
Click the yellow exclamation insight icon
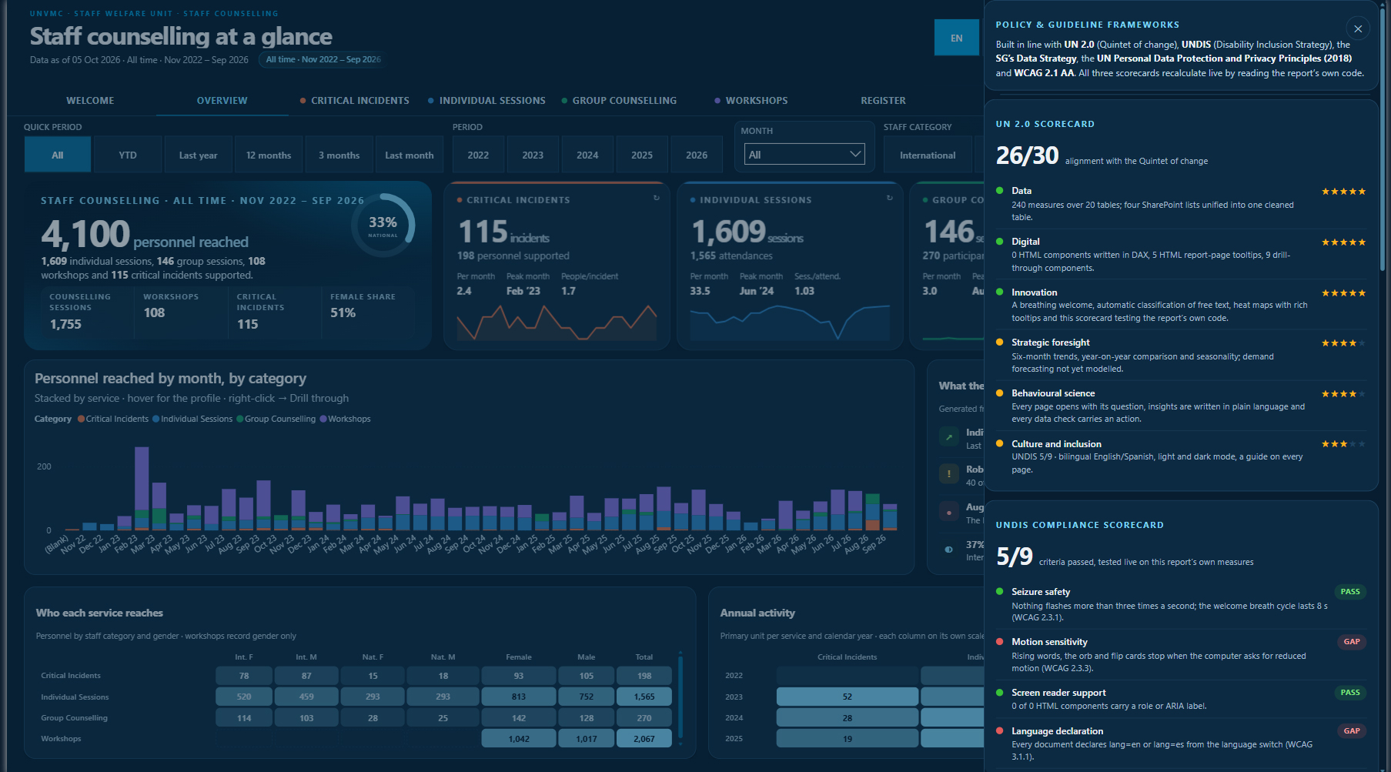(948, 474)
